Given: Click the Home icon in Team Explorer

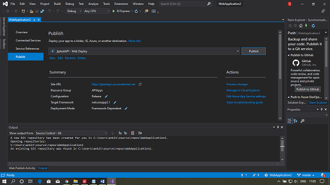Looking at the screenshot, I should [x=301, y=26].
